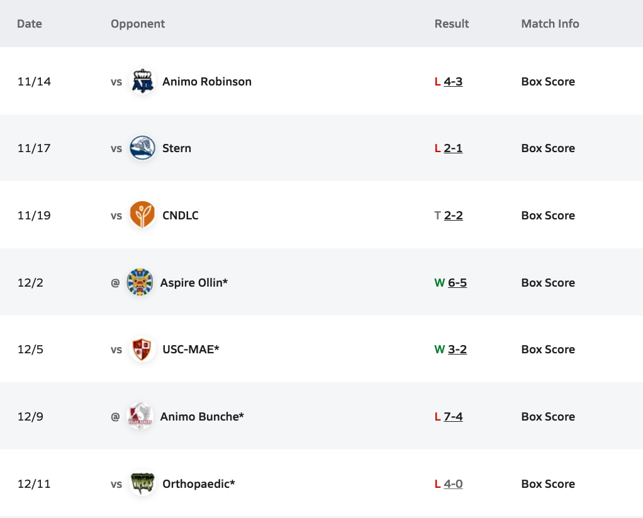Click the 7-4 loss score link
The width and height of the screenshot is (643, 518).
pyautogui.click(x=453, y=417)
